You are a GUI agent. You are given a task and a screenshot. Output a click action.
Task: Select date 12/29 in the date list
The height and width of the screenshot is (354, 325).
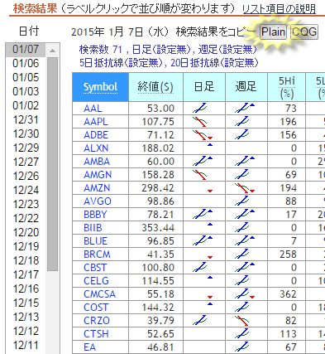point(26,148)
